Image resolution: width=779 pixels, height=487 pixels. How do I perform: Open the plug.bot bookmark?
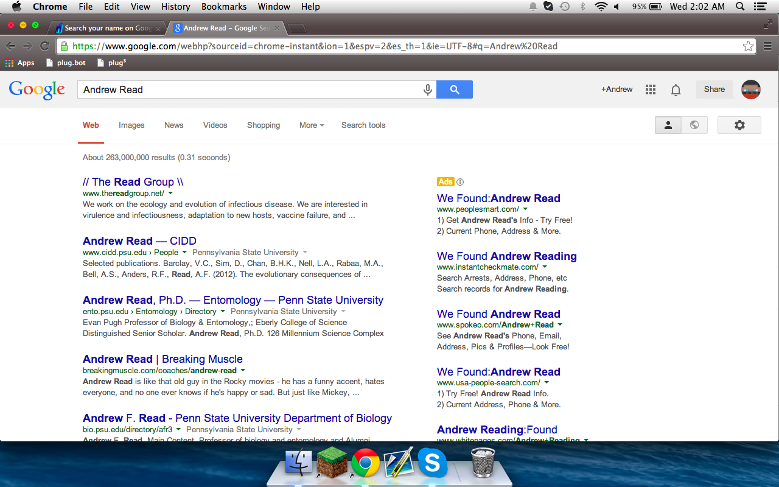point(66,63)
